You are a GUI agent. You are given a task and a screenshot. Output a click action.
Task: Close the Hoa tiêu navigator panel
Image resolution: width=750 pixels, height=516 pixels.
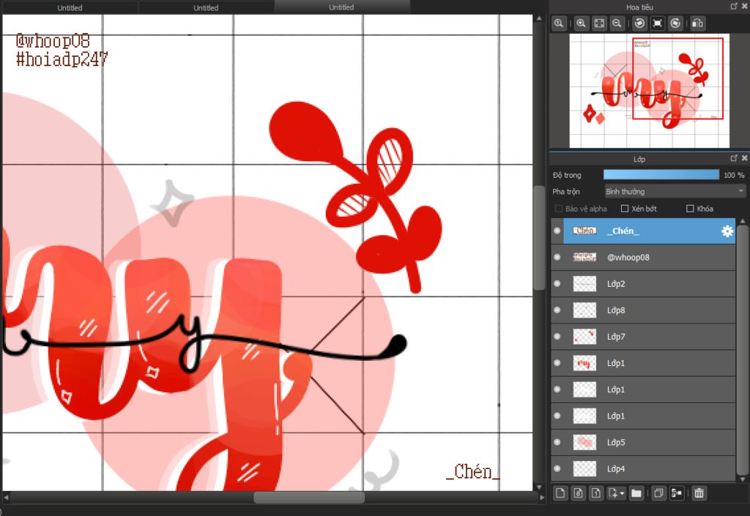[744, 6]
